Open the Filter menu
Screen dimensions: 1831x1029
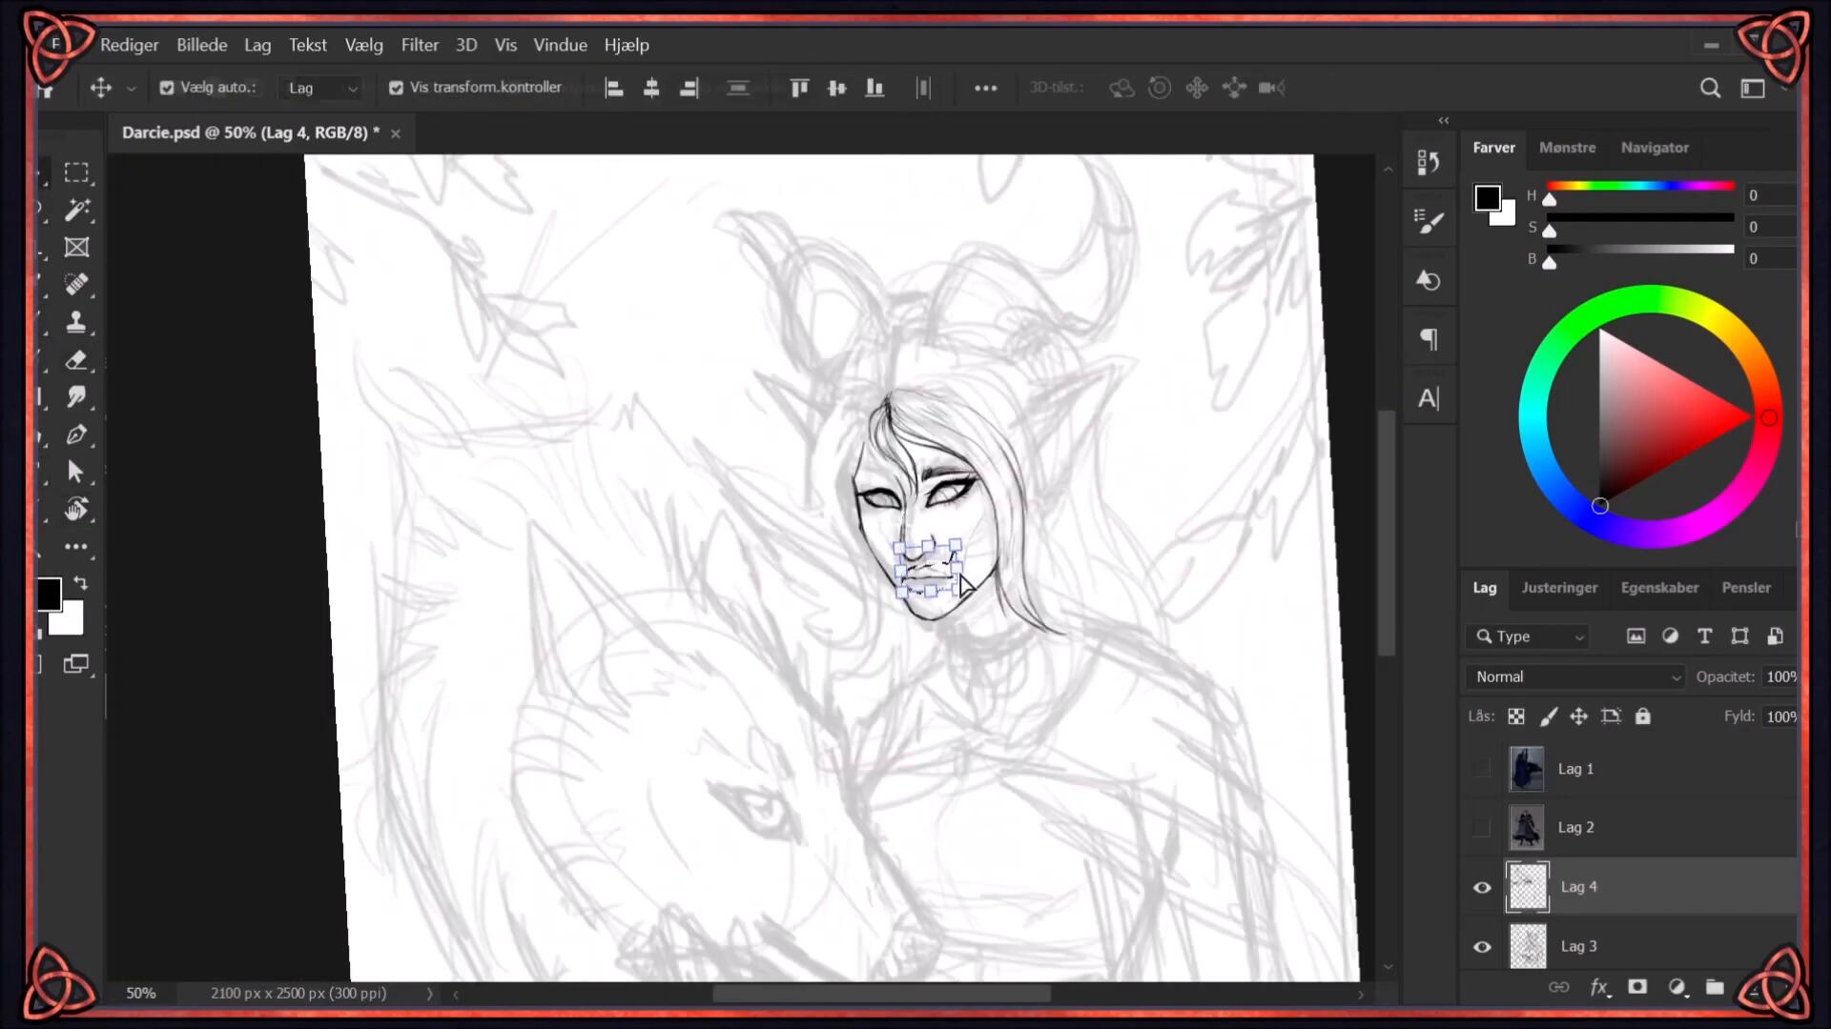click(420, 45)
